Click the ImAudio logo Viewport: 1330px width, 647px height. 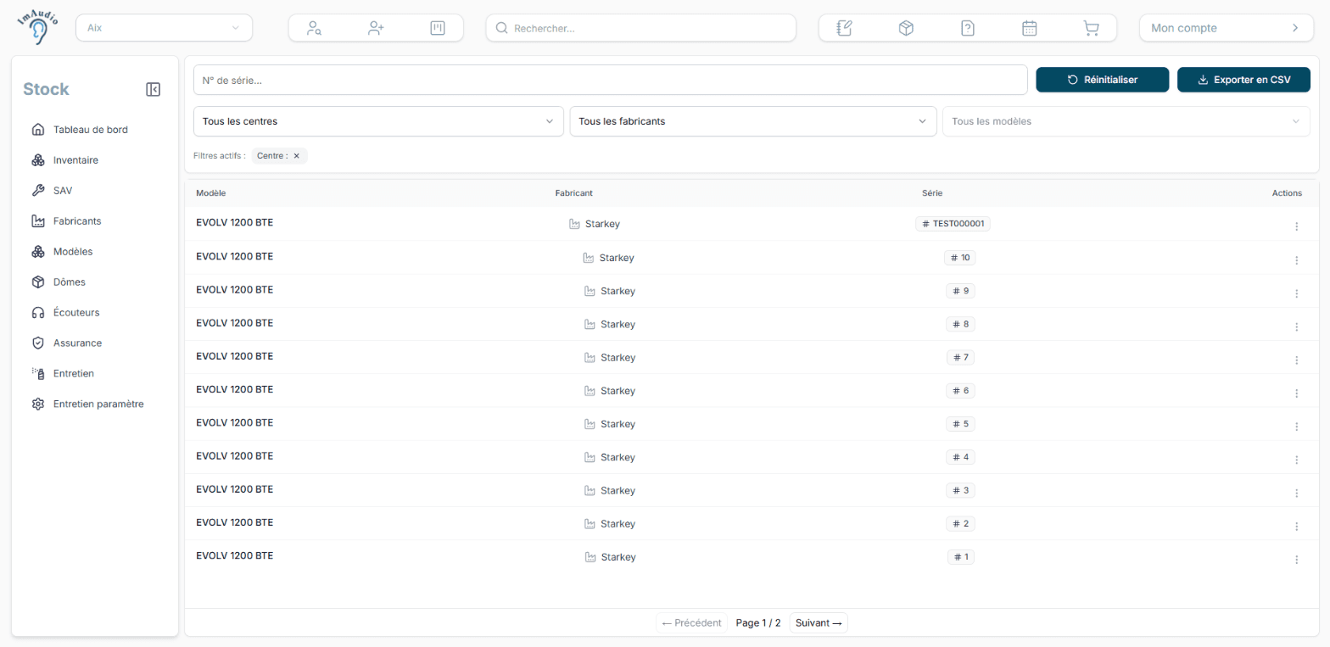tap(38, 27)
